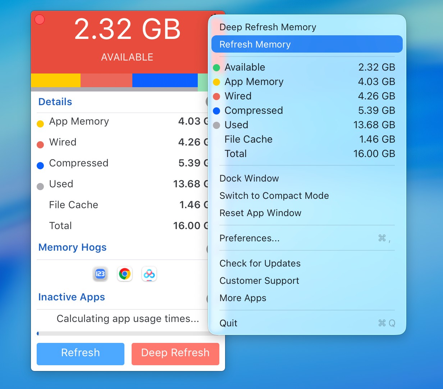This screenshot has height=389, width=443.
Task: Click the gray Used dot in the menu
Action: [216, 125]
